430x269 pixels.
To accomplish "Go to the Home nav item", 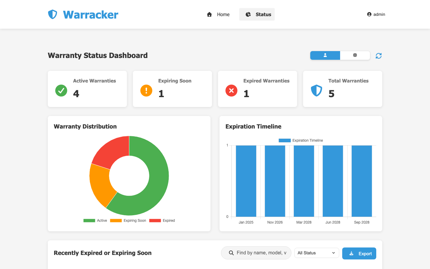I will point(218,14).
